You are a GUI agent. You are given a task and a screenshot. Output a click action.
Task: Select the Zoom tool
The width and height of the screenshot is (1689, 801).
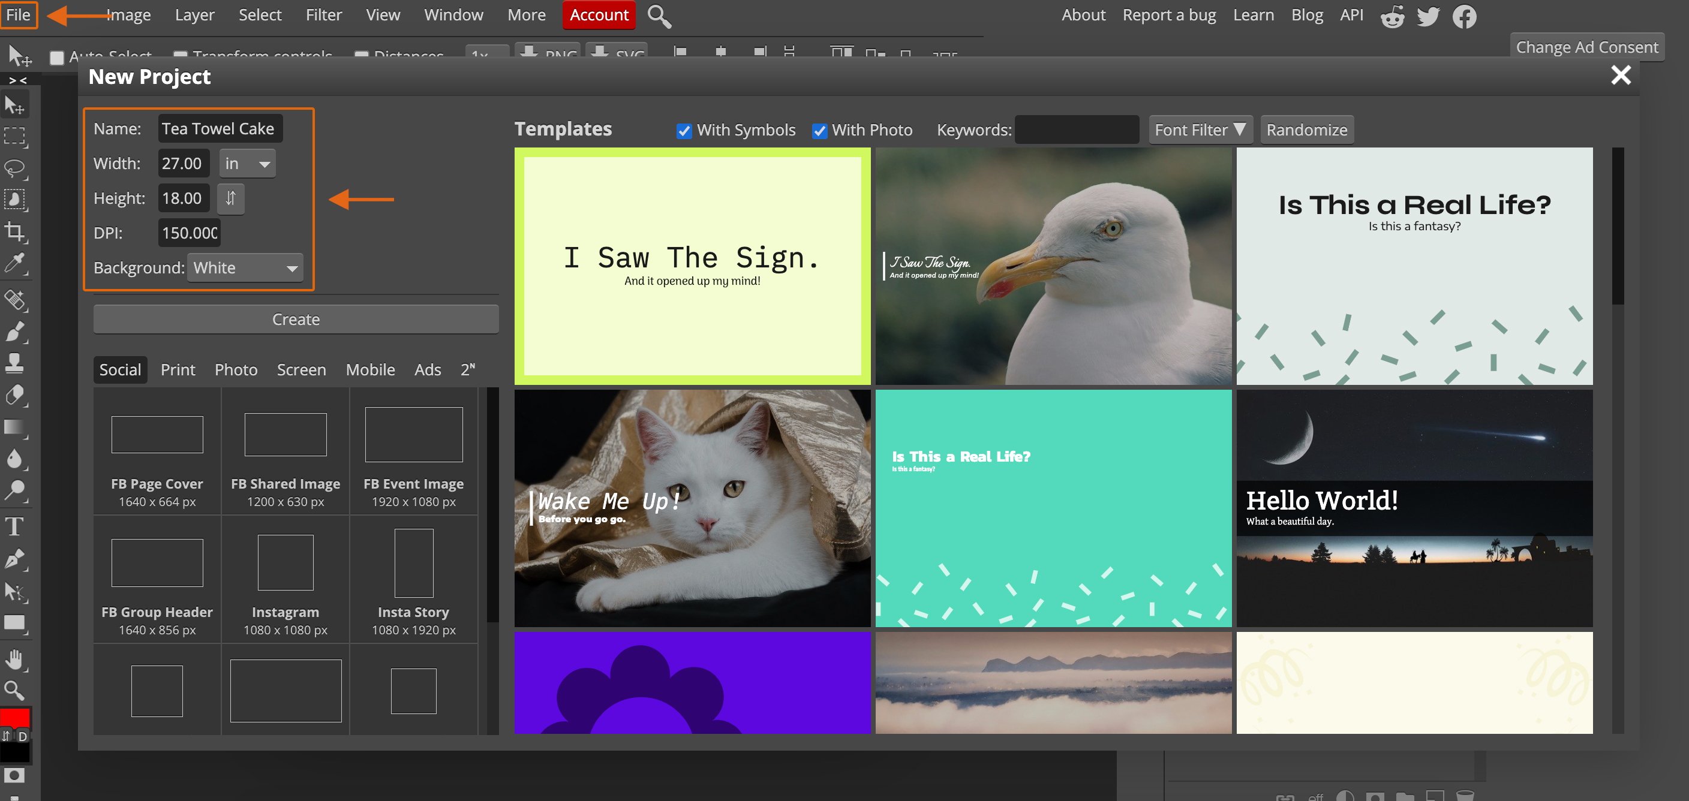coord(14,690)
